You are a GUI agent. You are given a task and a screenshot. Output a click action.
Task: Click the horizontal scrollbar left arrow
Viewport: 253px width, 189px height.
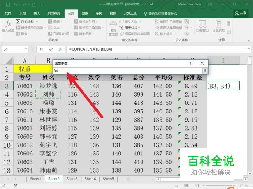pos(158,179)
